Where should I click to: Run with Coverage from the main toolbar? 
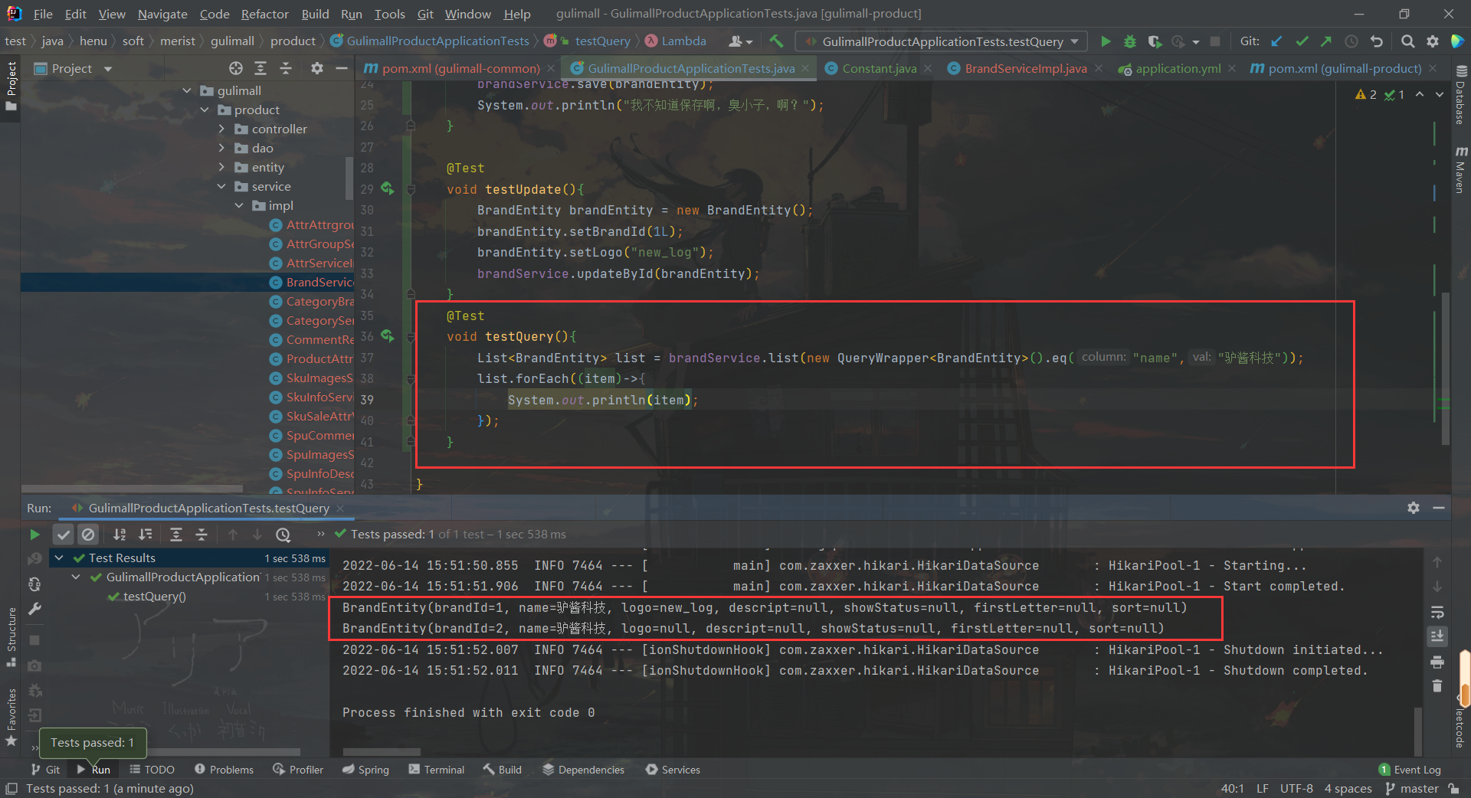click(1155, 41)
